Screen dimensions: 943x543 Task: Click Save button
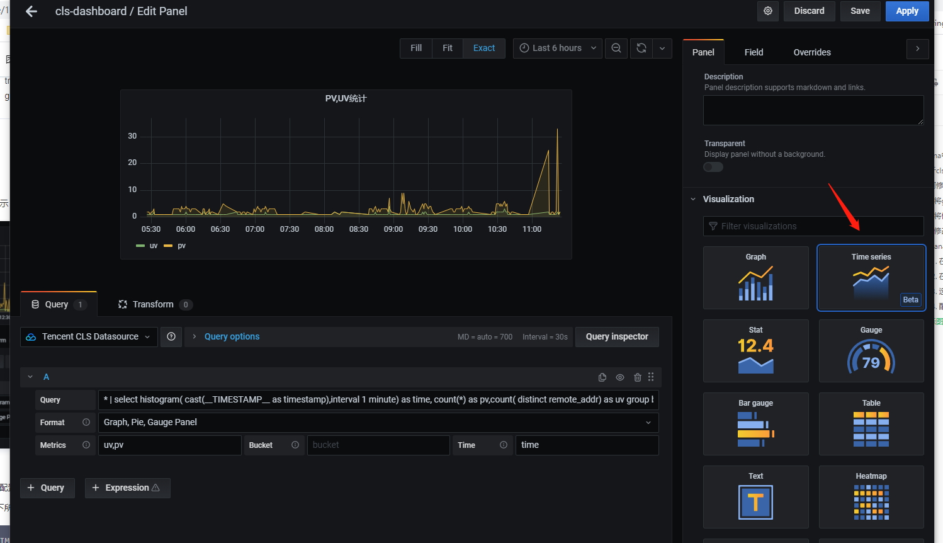(x=860, y=11)
